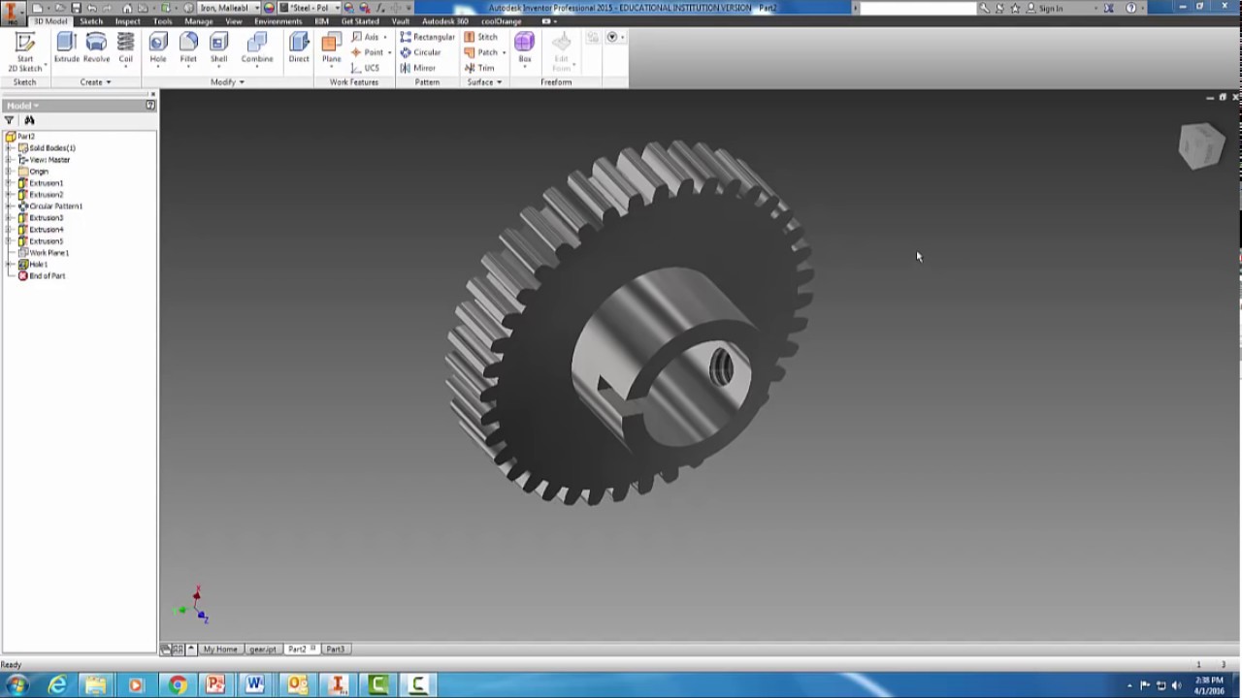Viewport: 1242px width, 698px height.
Task: Expand the Modify panel dropdown
Action: [227, 82]
